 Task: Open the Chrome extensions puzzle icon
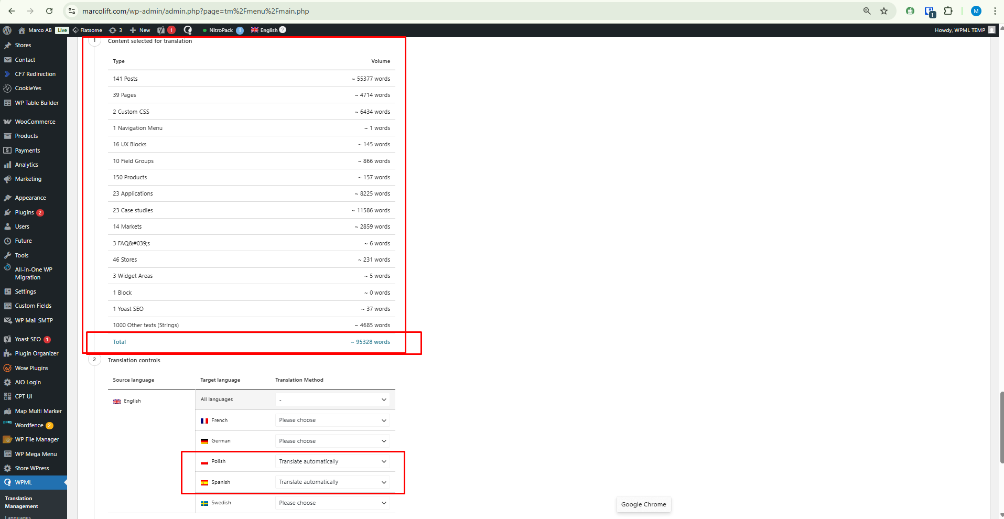pos(948,11)
